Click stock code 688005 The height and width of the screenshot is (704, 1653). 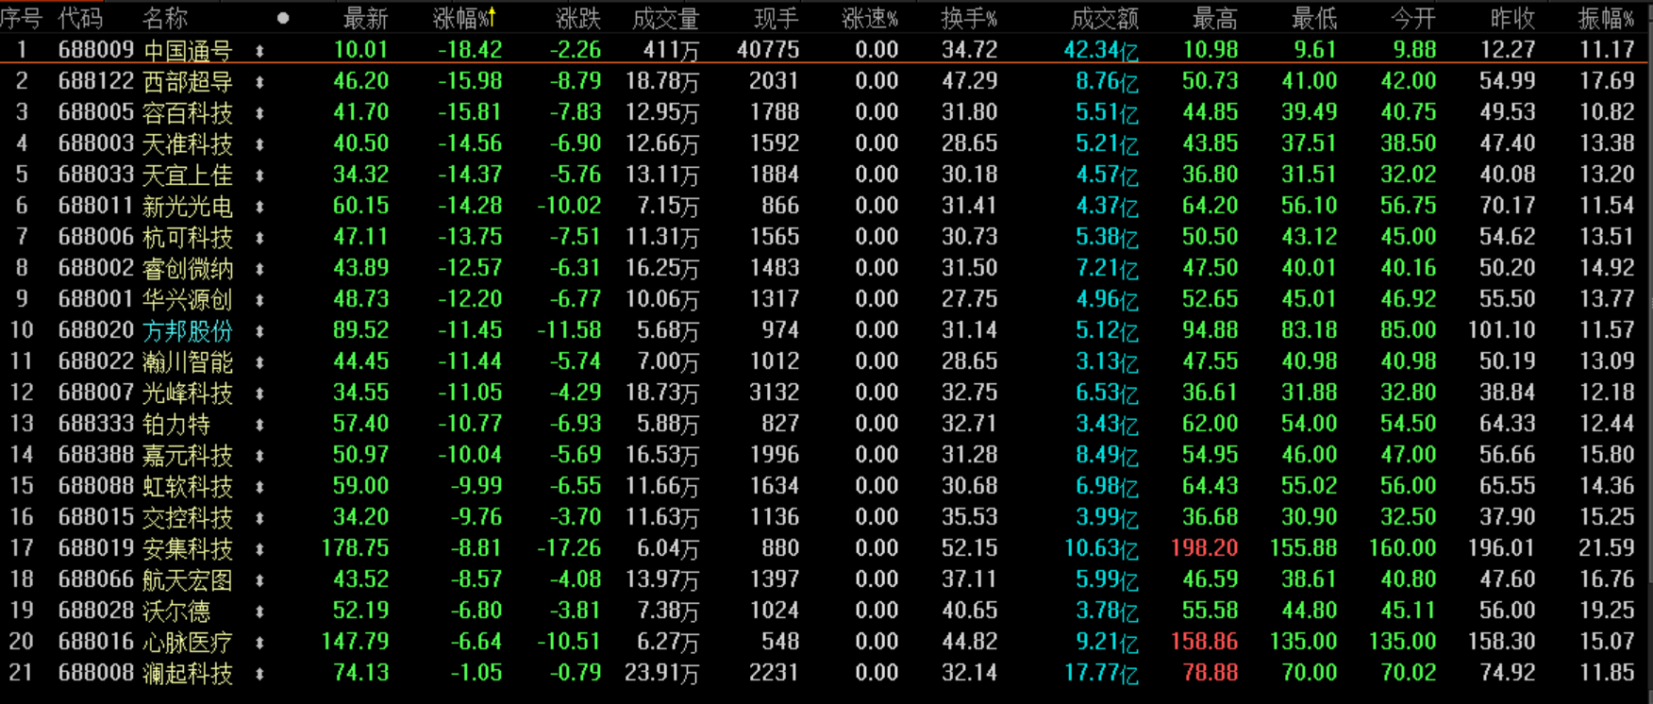tap(96, 112)
